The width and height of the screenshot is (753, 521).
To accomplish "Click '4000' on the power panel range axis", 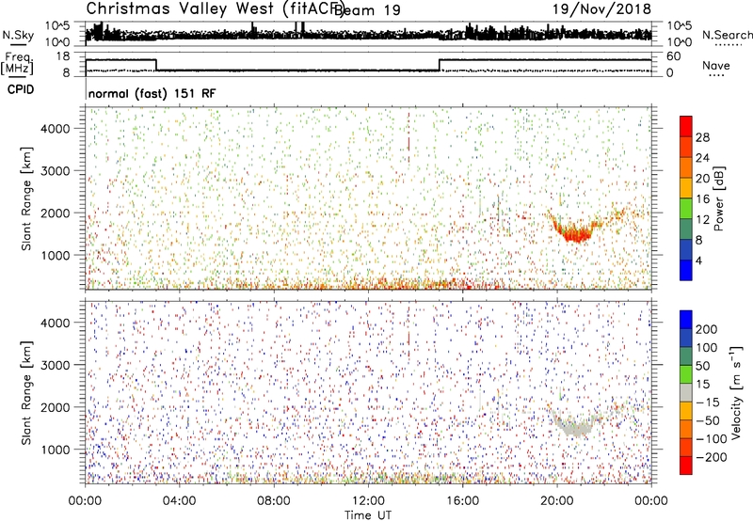I will coord(56,129).
